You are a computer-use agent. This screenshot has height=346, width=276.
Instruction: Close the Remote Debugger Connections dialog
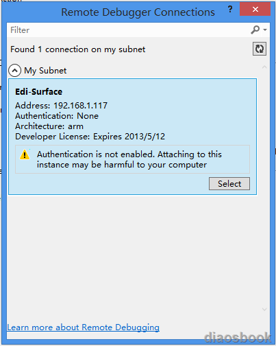click(255, 9)
